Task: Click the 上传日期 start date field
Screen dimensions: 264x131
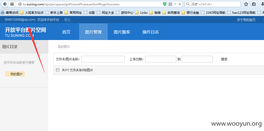Action: [161, 59]
